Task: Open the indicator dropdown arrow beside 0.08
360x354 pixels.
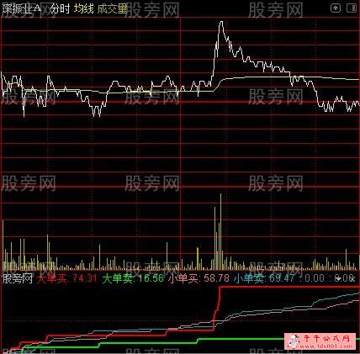Action: coord(338,278)
